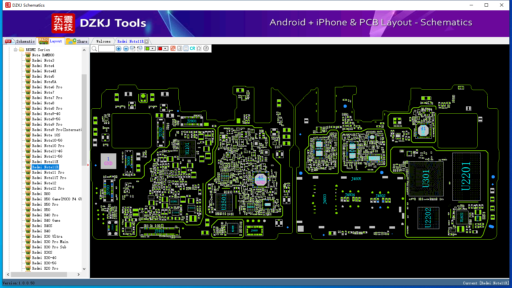Toggle the cyan CR toolbar button
Screen dimensions: 512x288
(x=192, y=49)
